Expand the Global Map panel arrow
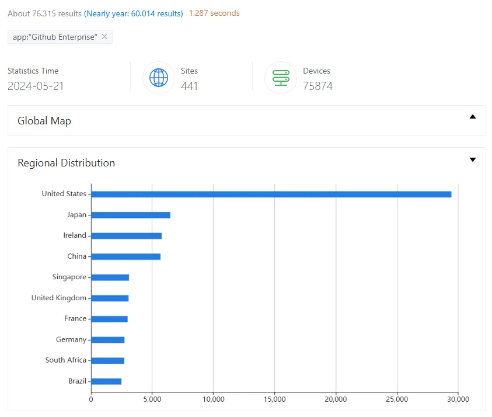 (473, 117)
